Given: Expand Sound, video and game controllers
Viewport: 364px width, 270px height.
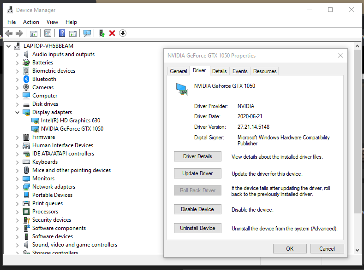Looking at the screenshot, I should 17,245.
